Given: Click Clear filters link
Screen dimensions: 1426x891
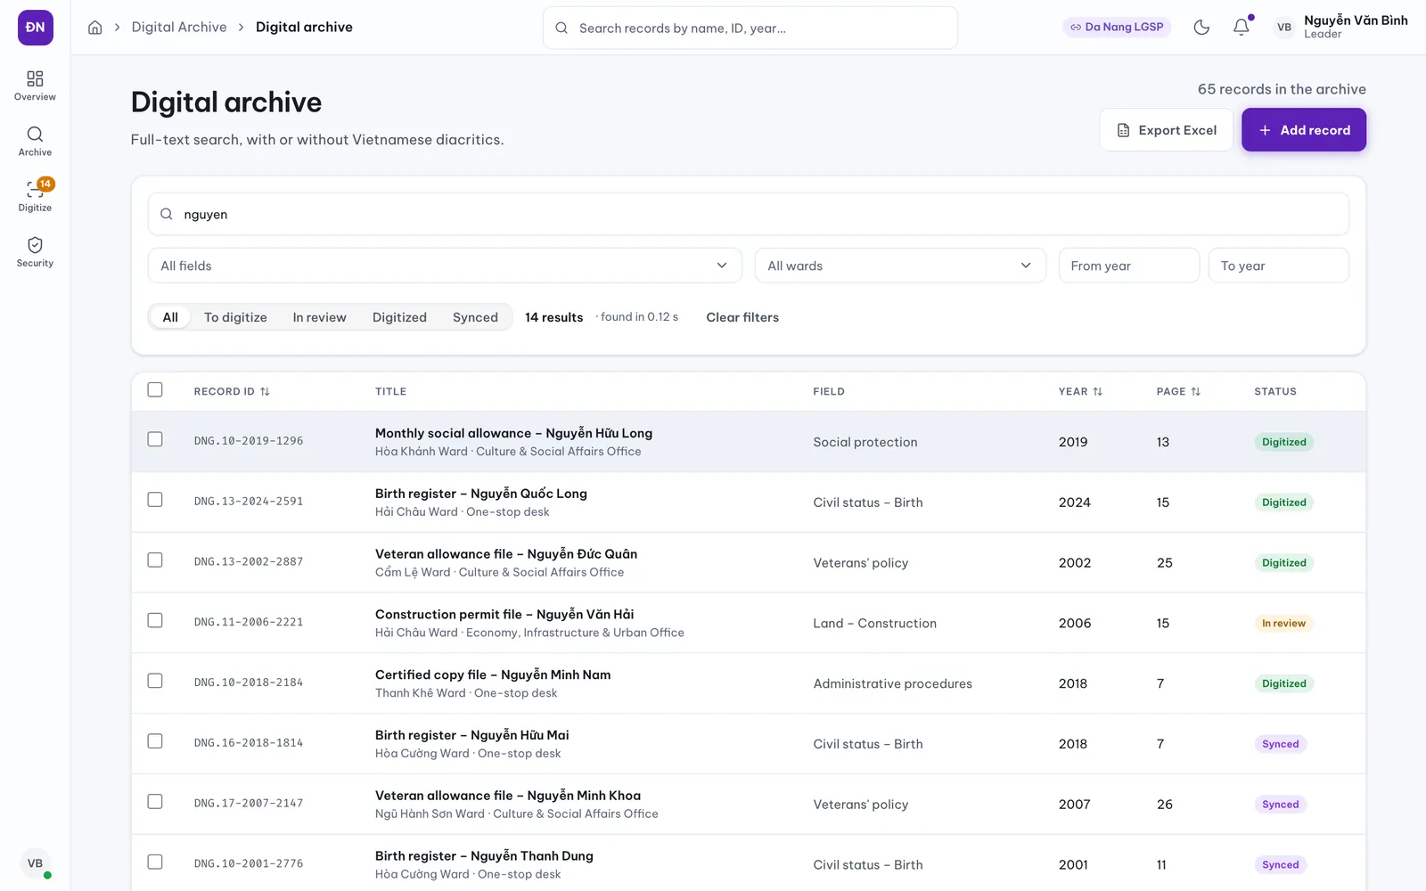Looking at the screenshot, I should pyautogui.click(x=742, y=317).
